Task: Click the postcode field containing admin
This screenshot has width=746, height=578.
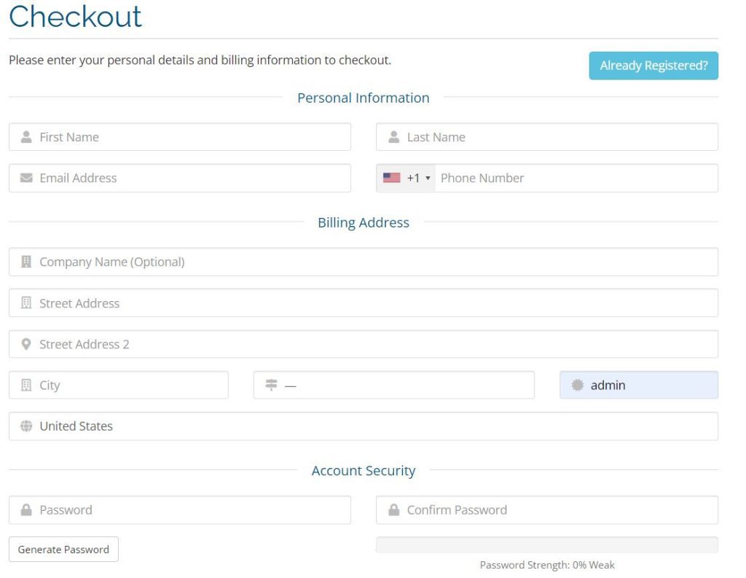Action: [648, 385]
